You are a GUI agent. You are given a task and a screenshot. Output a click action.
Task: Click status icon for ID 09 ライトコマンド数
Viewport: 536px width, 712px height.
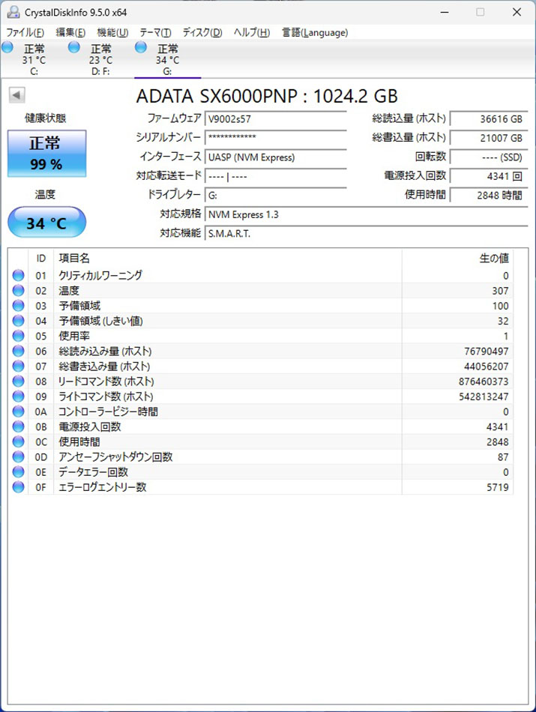(x=18, y=396)
